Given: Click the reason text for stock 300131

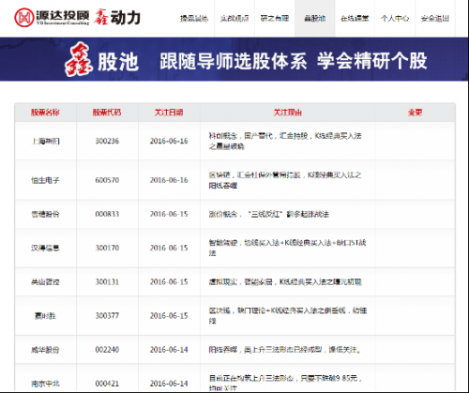Looking at the screenshot, I should coord(285,282).
